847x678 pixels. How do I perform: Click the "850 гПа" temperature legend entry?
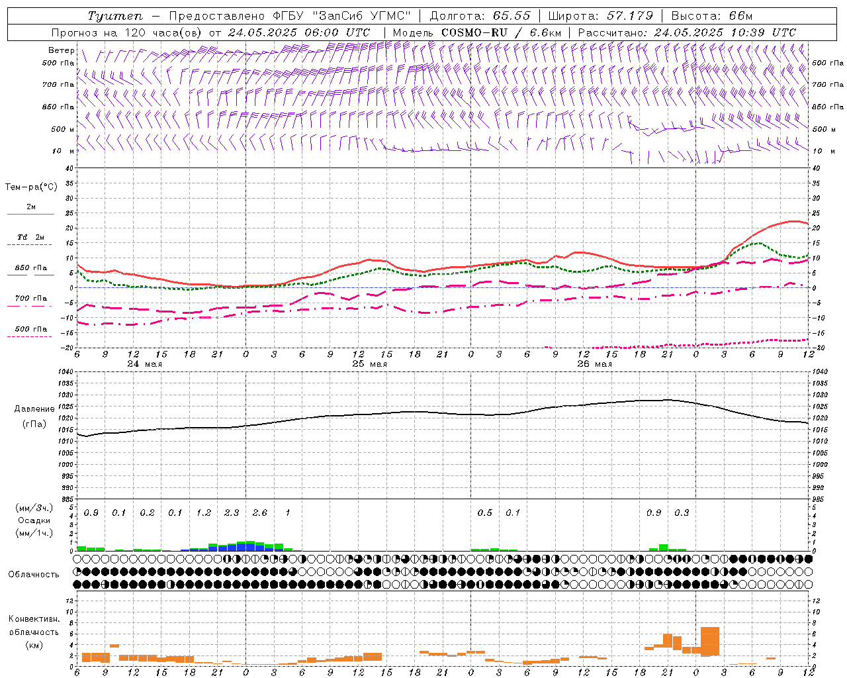pos(31,268)
